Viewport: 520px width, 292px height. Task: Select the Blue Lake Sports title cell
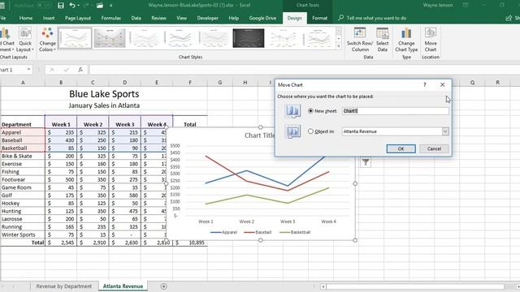point(104,94)
